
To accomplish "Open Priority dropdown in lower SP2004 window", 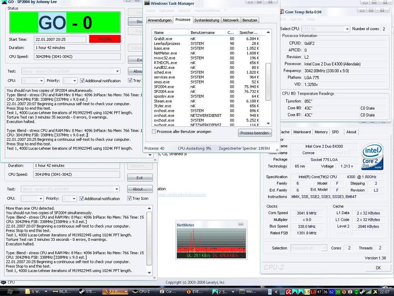I will pyautogui.click(x=74, y=199).
